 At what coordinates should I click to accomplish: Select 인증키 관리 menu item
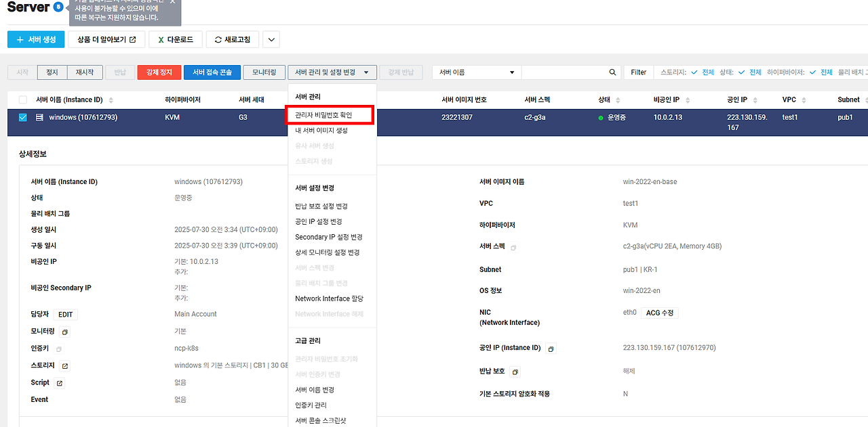pyautogui.click(x=311, y=405)
